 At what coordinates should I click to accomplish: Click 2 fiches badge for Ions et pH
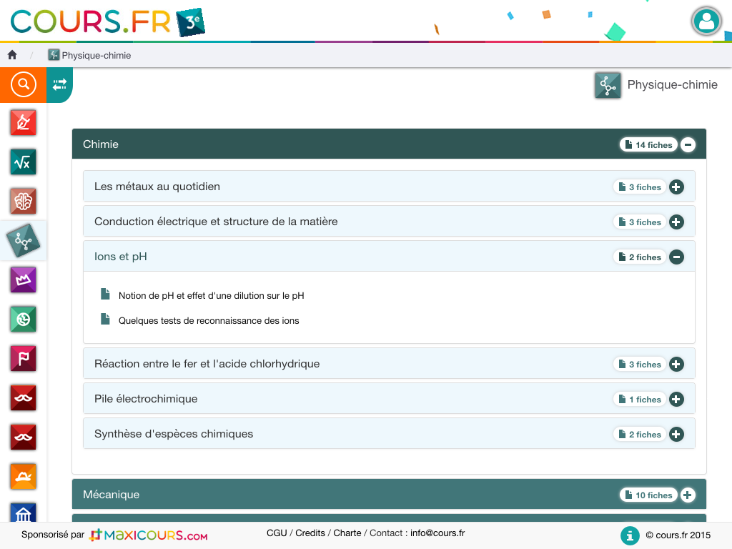pyautogui.click(x=640, y=257)
